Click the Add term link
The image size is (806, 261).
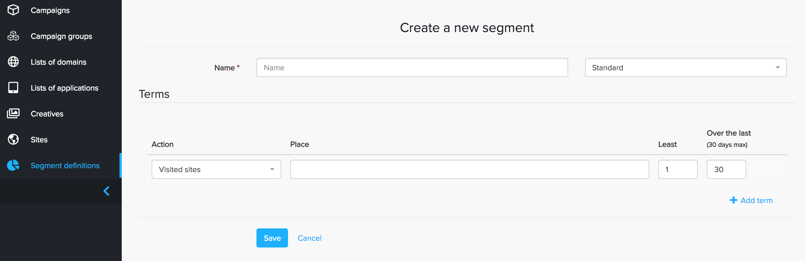pyautogui.click(x=756, y=201)
